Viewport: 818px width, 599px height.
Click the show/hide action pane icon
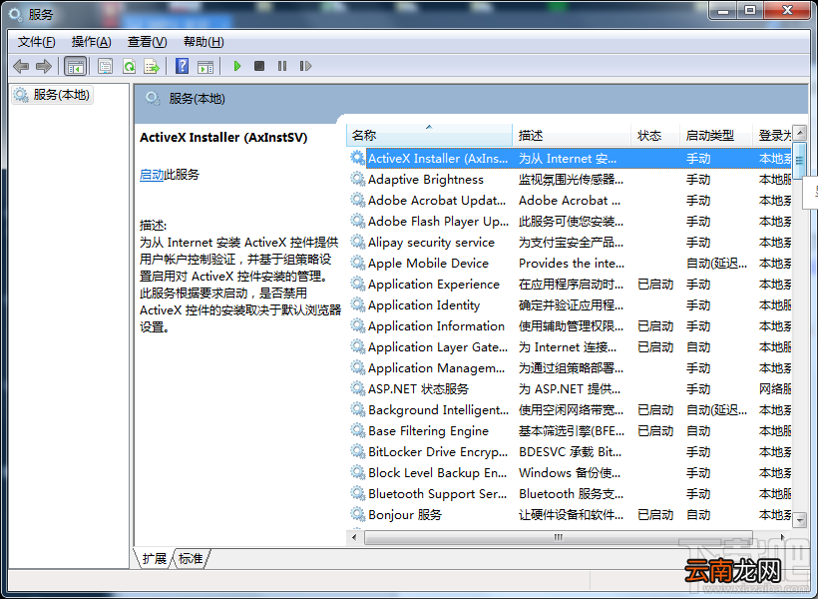[x=205, y=66]
